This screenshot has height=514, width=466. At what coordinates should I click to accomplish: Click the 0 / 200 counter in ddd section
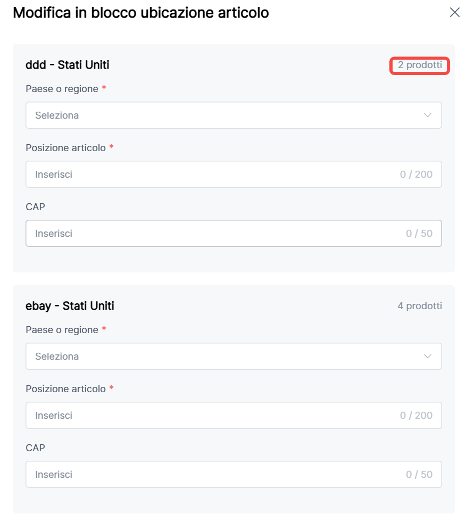coord(416,175)
